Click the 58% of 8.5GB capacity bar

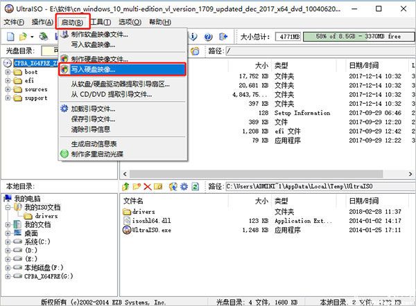click(x=358, y=37)
